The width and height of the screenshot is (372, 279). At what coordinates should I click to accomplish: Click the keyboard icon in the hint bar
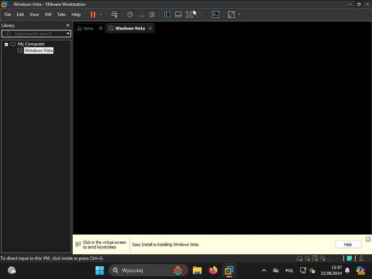pos(78,244)
